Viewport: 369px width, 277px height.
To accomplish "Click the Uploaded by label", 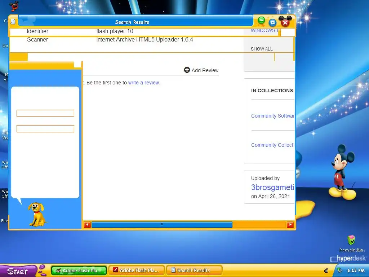I will 265,178.
